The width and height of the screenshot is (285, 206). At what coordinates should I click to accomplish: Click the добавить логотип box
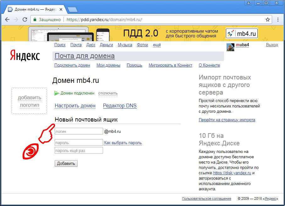coord(29,101)
